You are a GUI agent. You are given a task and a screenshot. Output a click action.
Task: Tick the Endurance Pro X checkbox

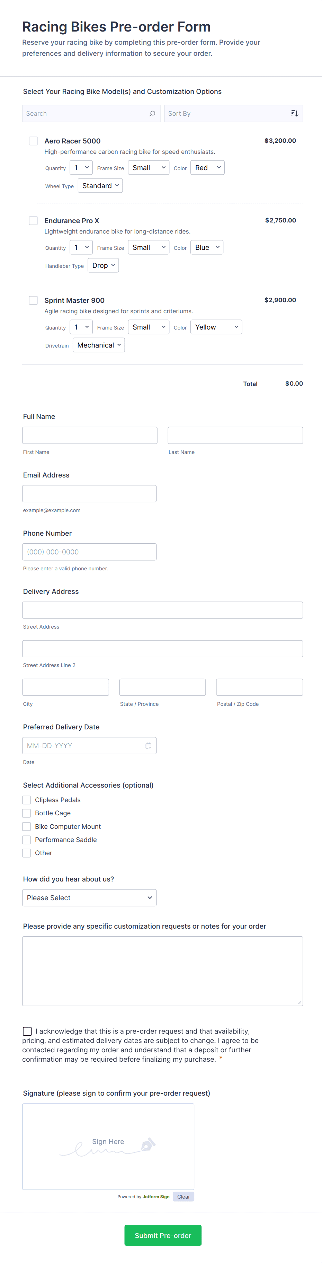(x=33, y=221)
